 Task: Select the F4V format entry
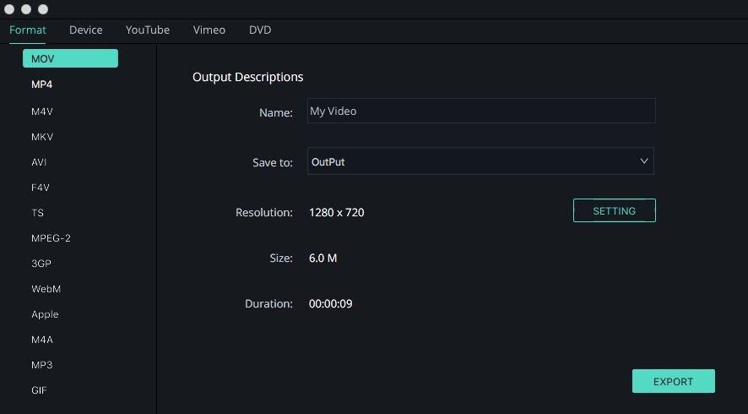(x=41, y=188)
